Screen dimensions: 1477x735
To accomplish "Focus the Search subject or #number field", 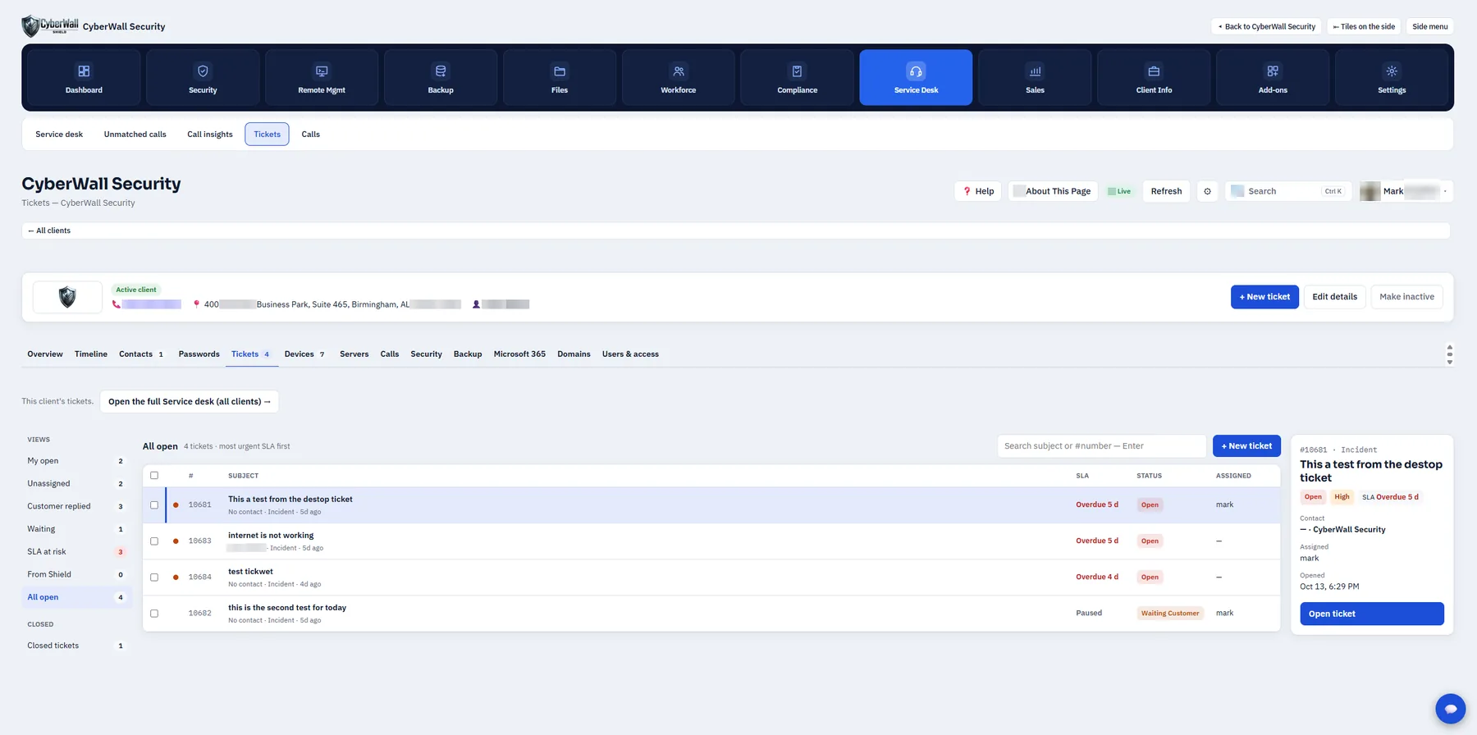I will [x=1101, y=446].
